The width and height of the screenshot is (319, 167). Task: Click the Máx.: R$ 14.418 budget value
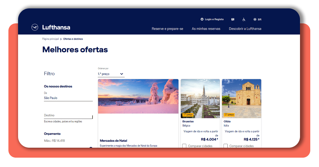pos(54,141)
